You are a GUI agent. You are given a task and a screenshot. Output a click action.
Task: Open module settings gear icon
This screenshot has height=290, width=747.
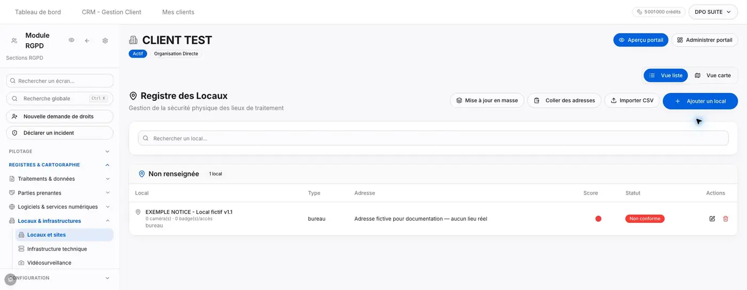105,41
